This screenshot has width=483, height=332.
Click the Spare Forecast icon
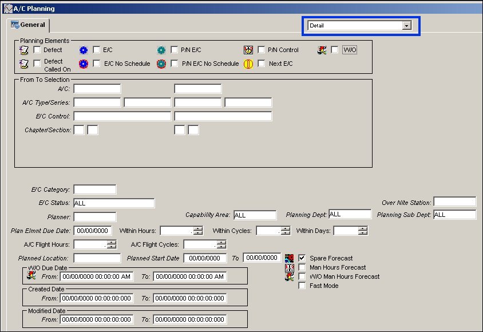(x=289, y=258)
